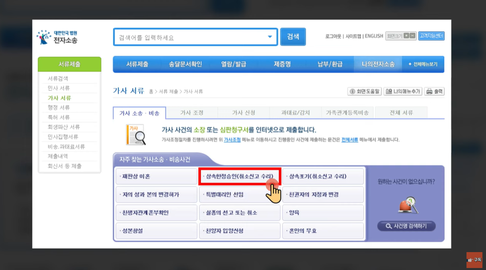Switch to the 가사 조정 tab

pos(191,113)
